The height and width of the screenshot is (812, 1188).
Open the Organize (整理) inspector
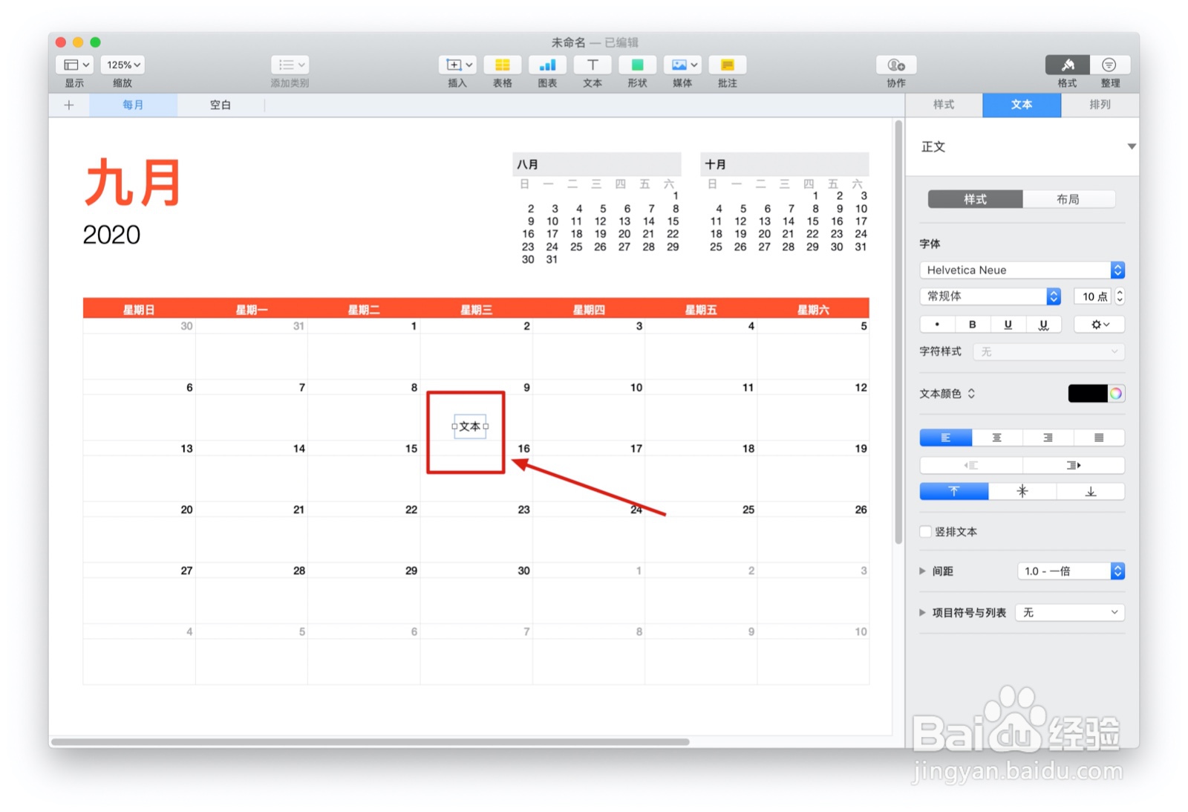[x=1110, y=65]
